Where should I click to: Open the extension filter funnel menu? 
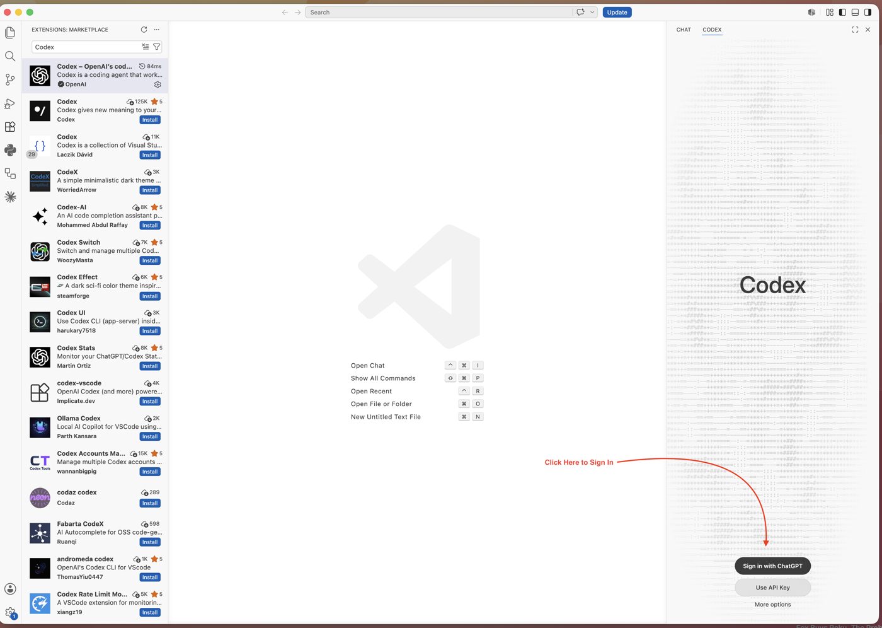click(157, 47)
